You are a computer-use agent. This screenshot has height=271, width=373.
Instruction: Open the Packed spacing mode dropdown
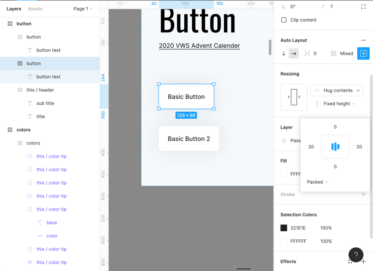click(x=317, y=182)
